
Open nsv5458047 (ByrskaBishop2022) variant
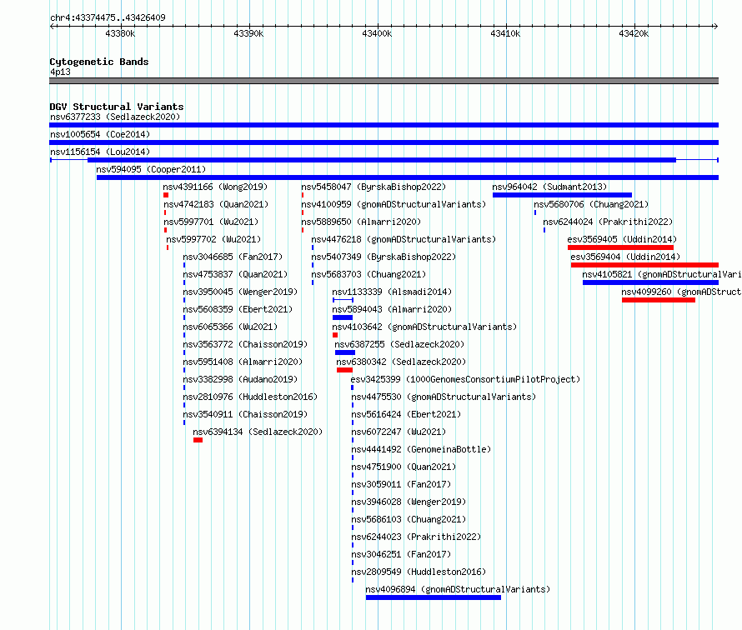coord(374,187)
